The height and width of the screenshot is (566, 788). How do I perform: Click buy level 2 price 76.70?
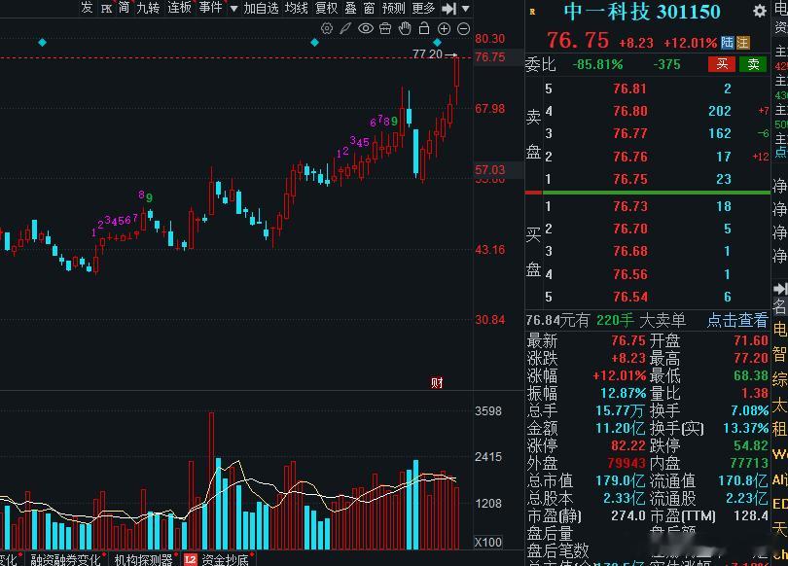[x=630, y=229]
